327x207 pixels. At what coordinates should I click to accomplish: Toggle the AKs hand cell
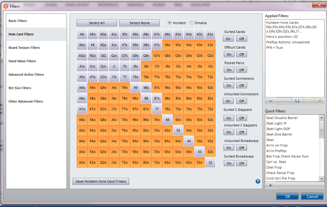point(93,34)
